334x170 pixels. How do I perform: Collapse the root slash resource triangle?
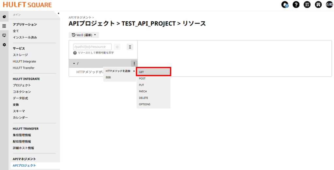74,64
